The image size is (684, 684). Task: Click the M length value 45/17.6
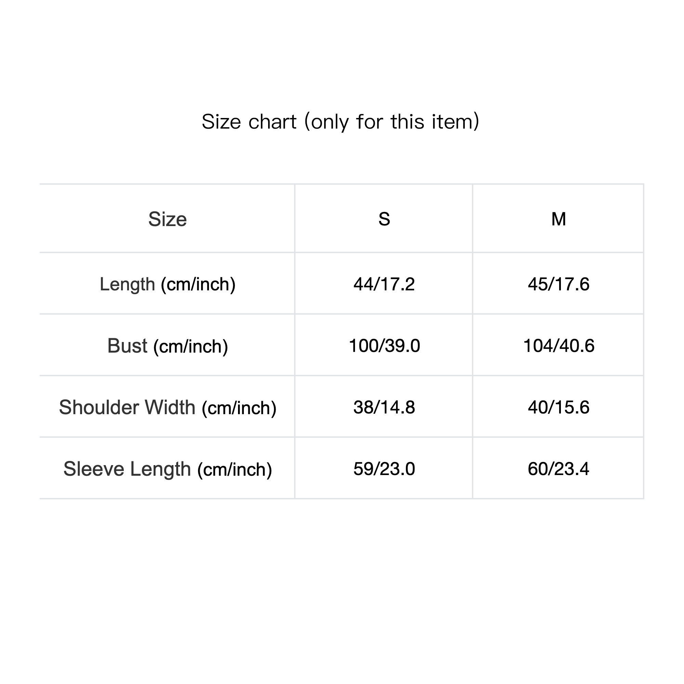click(558, 284)
